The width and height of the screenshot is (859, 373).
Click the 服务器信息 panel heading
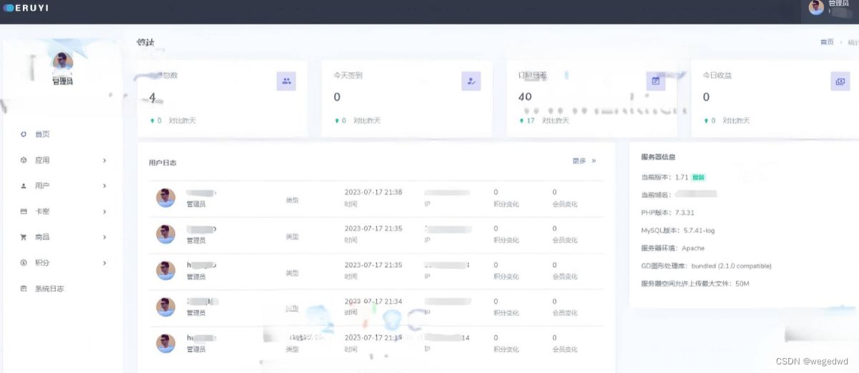658,156
